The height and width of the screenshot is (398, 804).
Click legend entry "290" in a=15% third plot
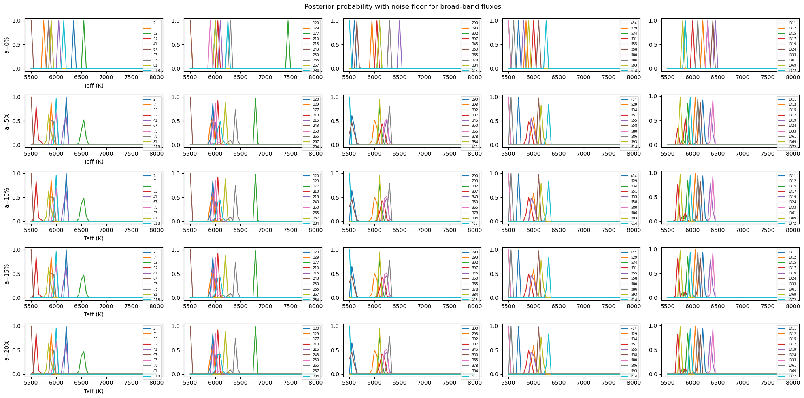tap(474, 252)
